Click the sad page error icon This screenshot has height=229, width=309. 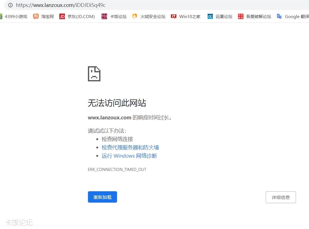(94, 74)
